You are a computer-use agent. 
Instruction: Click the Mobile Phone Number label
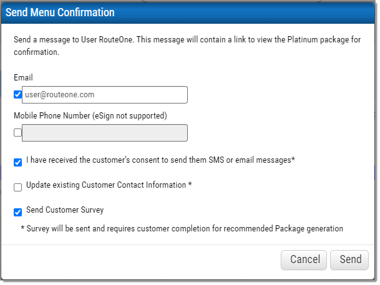click(x=90, y=116)
